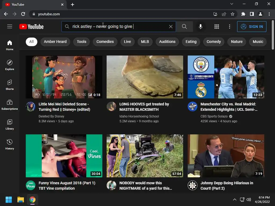
Task: Open NOBODY would mow this thumbnail
Action: pyautogui.click(x=145, y=156)
